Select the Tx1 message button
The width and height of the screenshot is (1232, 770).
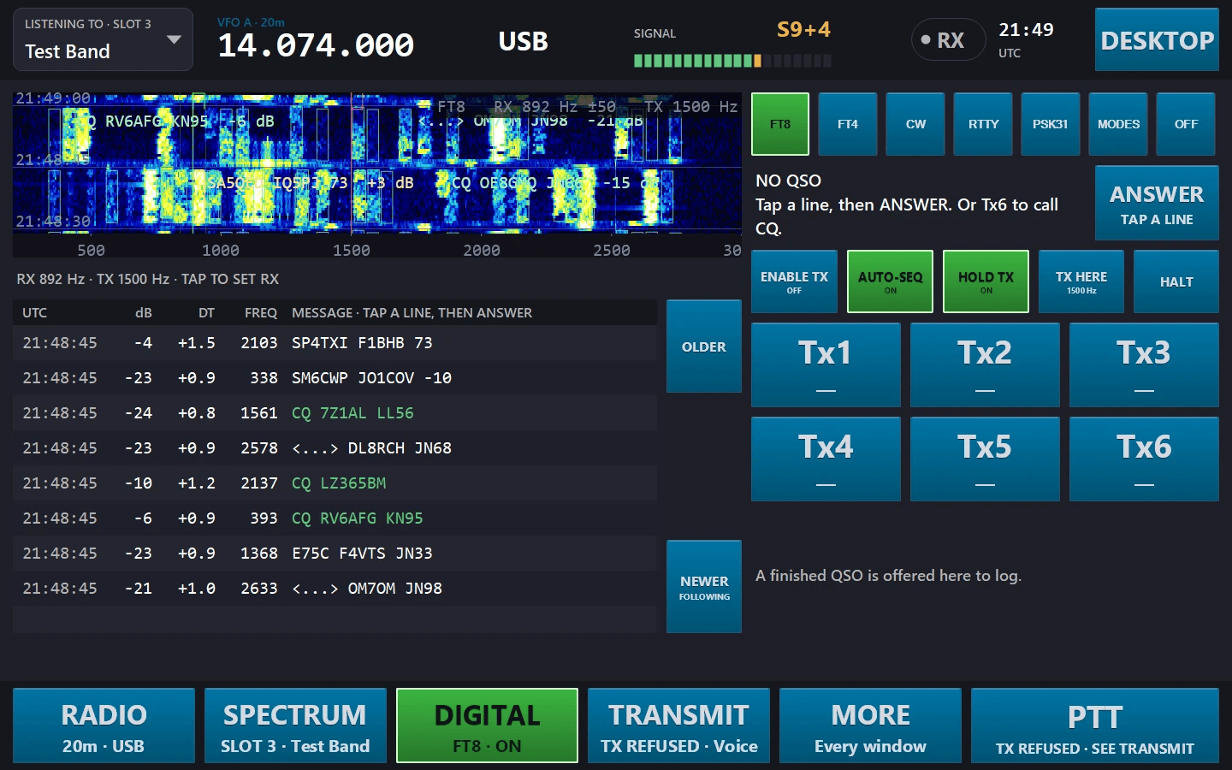pyautogui.click(x=826, y=364)
